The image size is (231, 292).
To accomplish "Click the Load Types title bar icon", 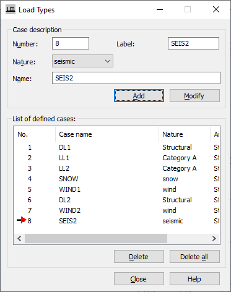I will [11, 10].
